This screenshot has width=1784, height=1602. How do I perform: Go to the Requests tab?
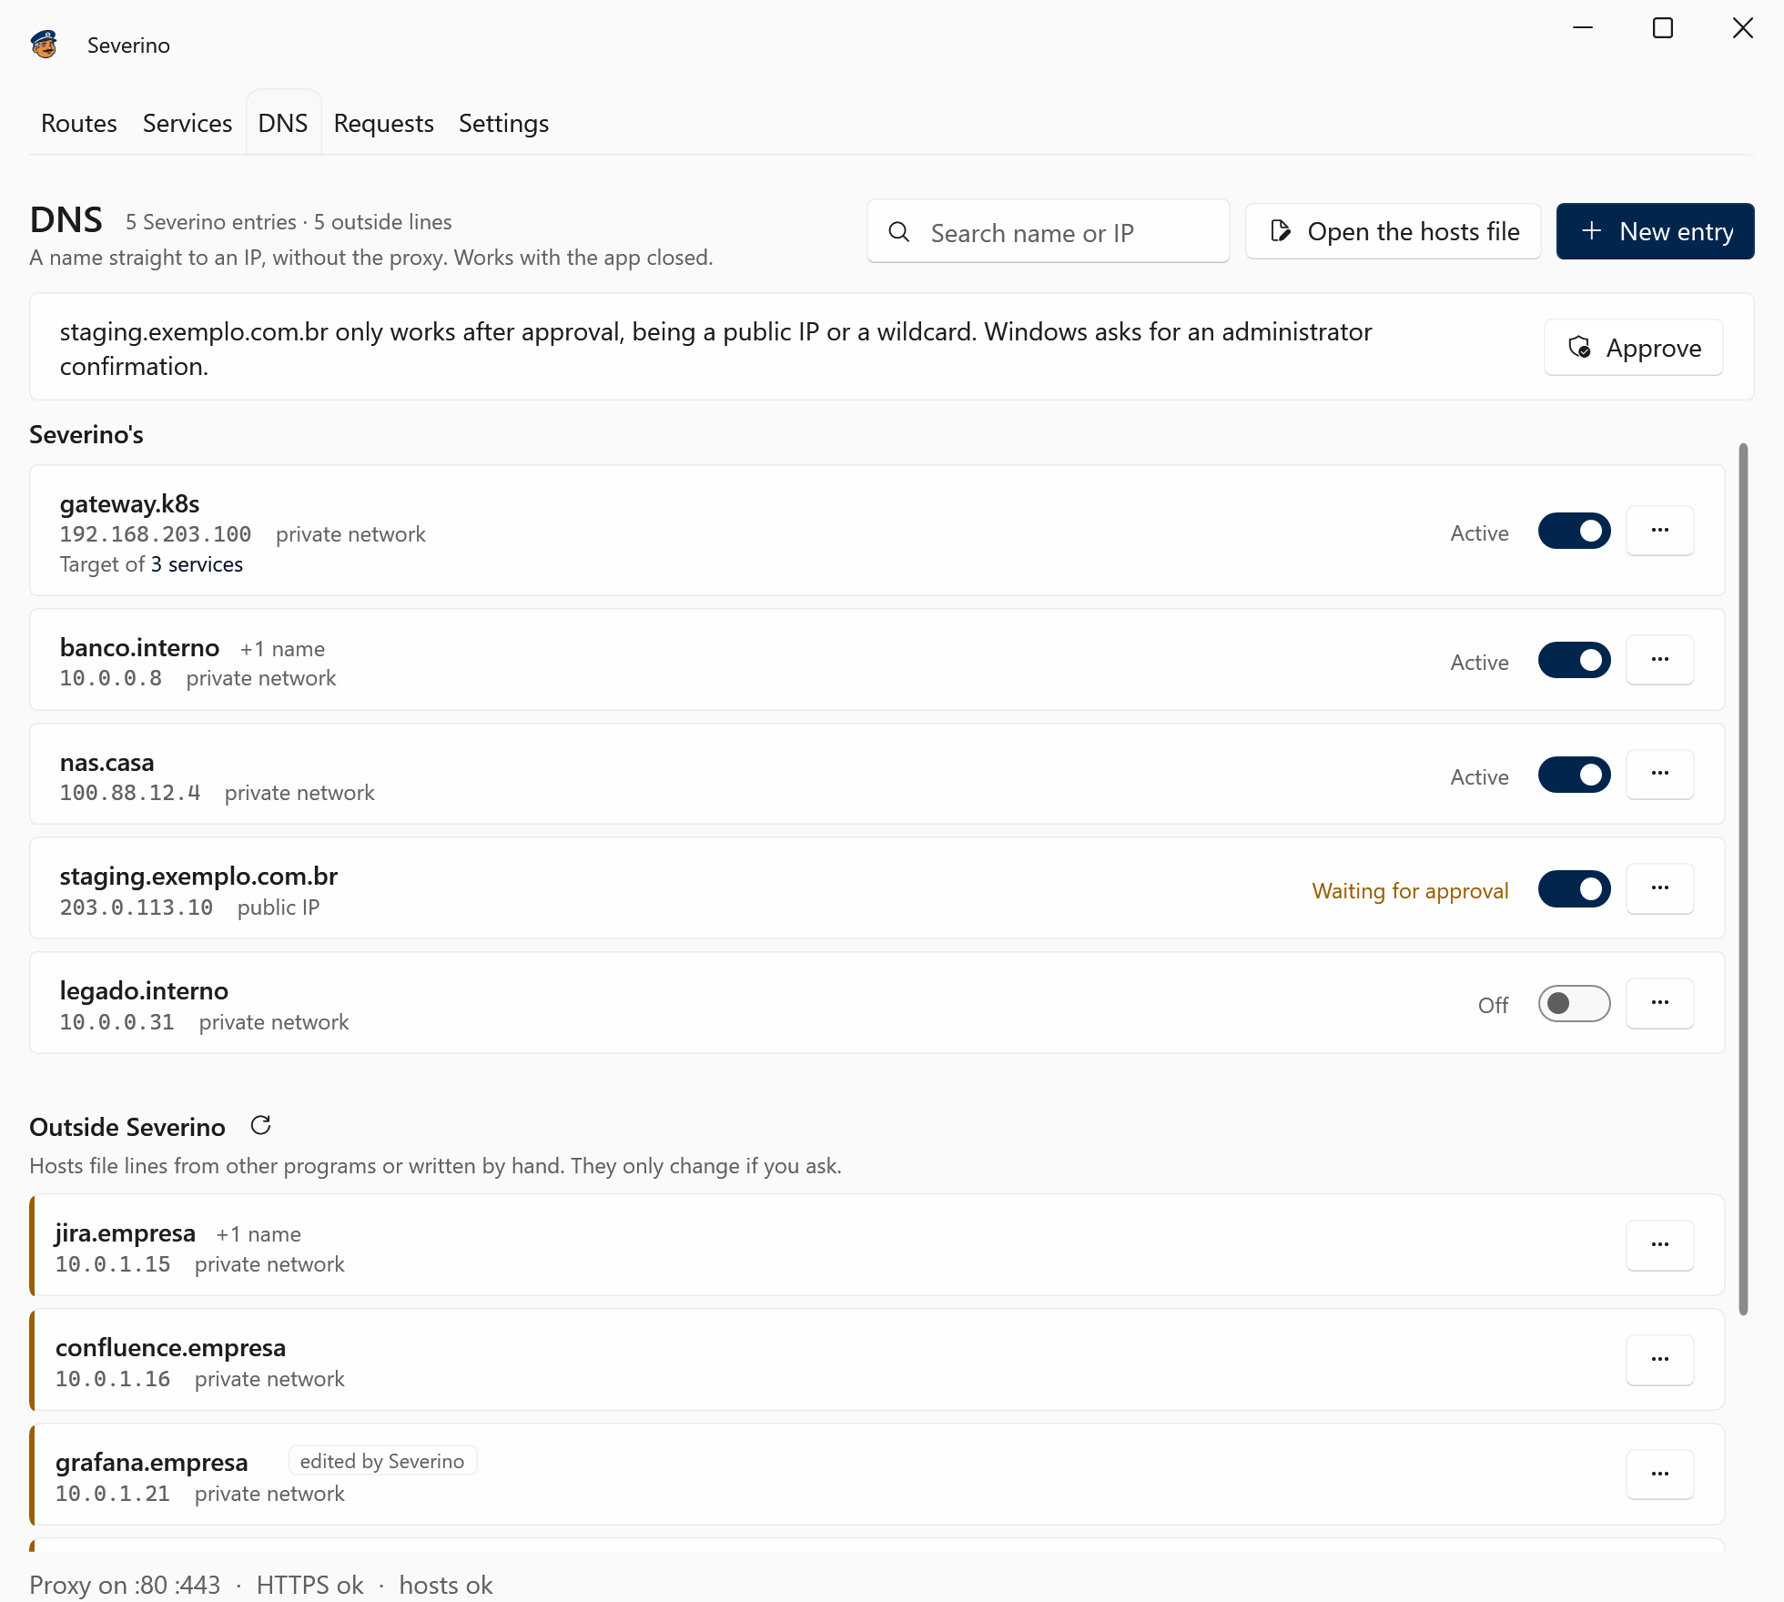click(383, 123)
